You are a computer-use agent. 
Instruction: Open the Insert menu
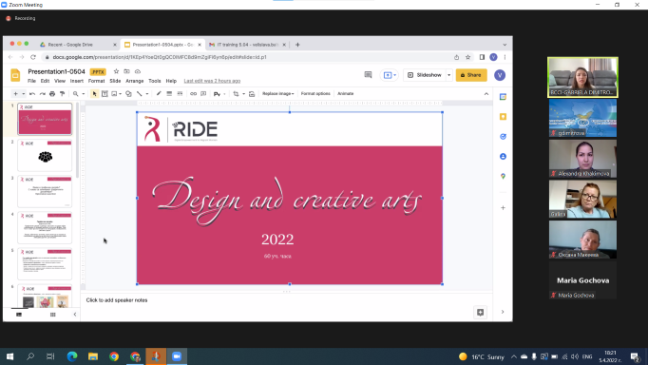coord(76,81)
